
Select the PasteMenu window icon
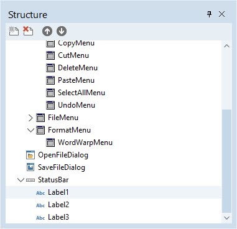pos(50,80)
